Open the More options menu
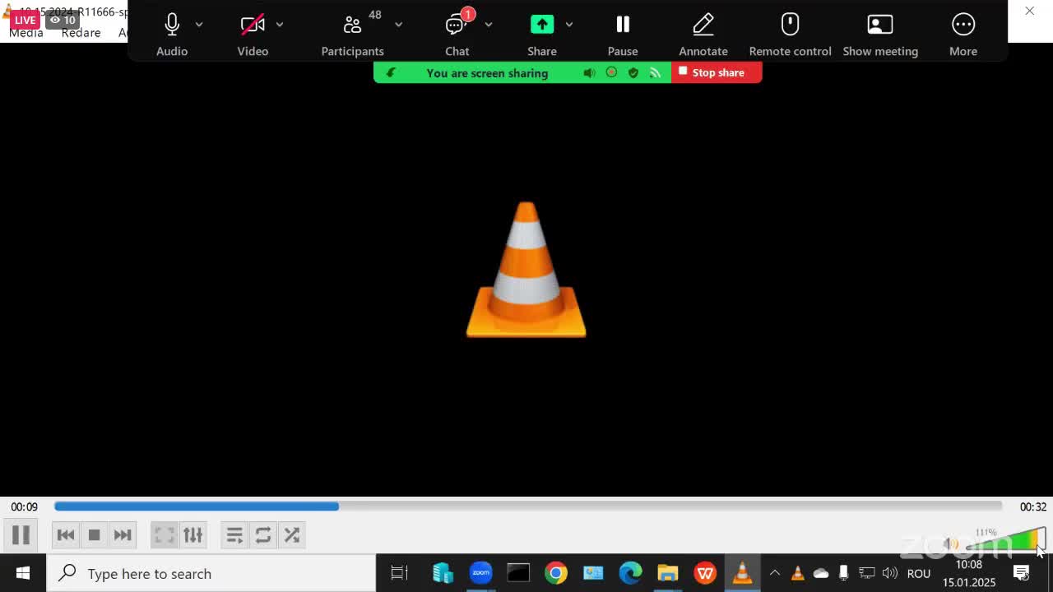This screenshot has height=592, width=1053. (963, 33)
